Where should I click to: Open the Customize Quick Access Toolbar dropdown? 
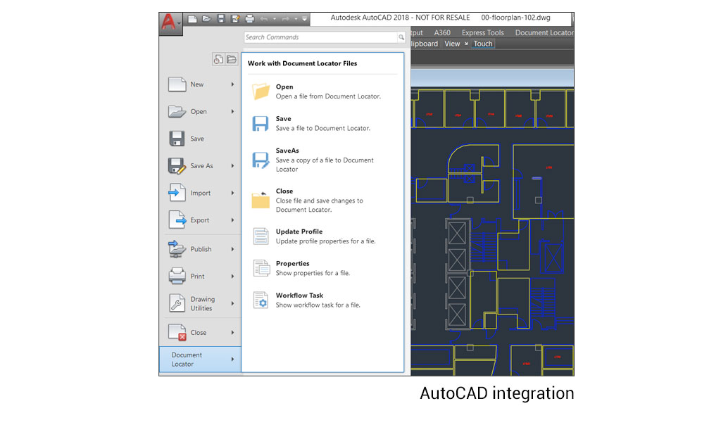pyautogui.click(x=304, y=19)
